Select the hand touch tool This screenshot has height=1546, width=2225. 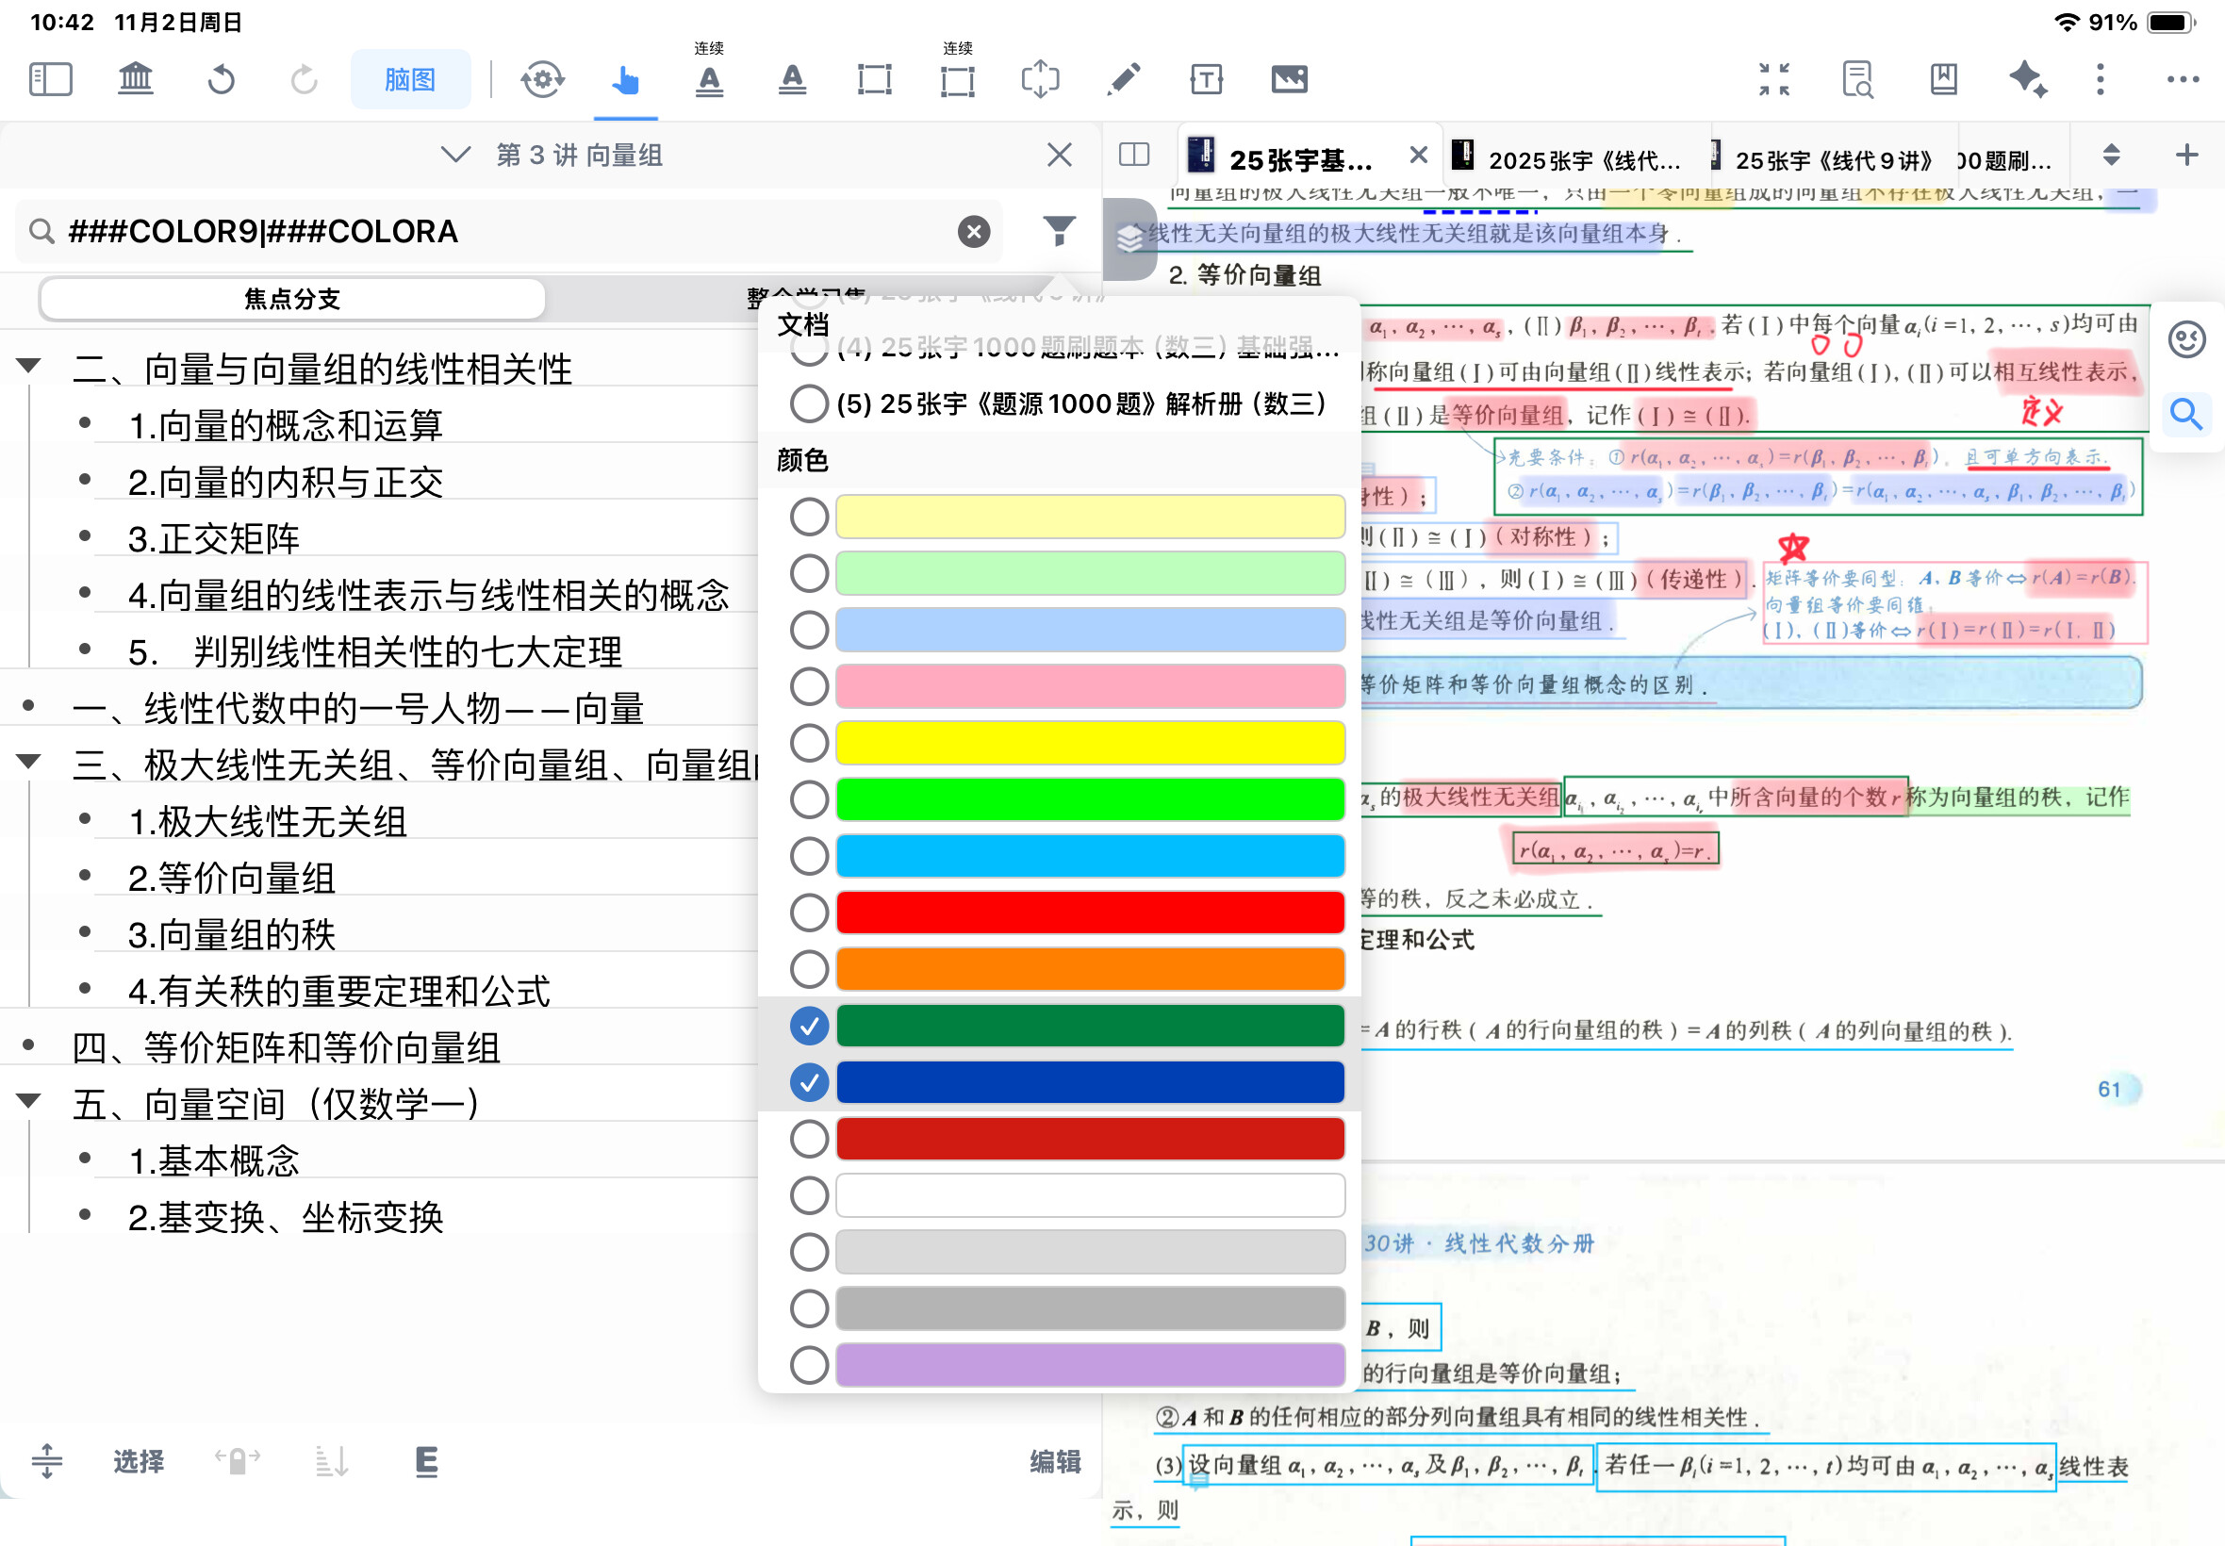click(x=626, y=79)
